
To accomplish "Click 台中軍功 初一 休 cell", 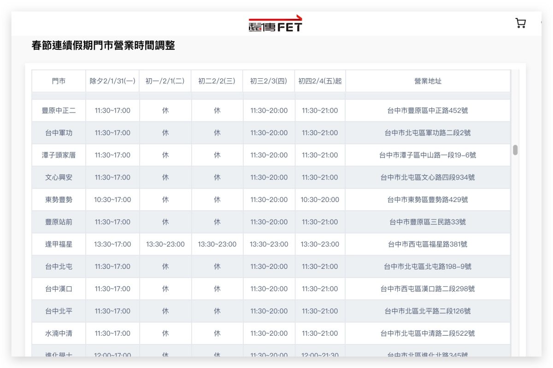I will point(165,133).
